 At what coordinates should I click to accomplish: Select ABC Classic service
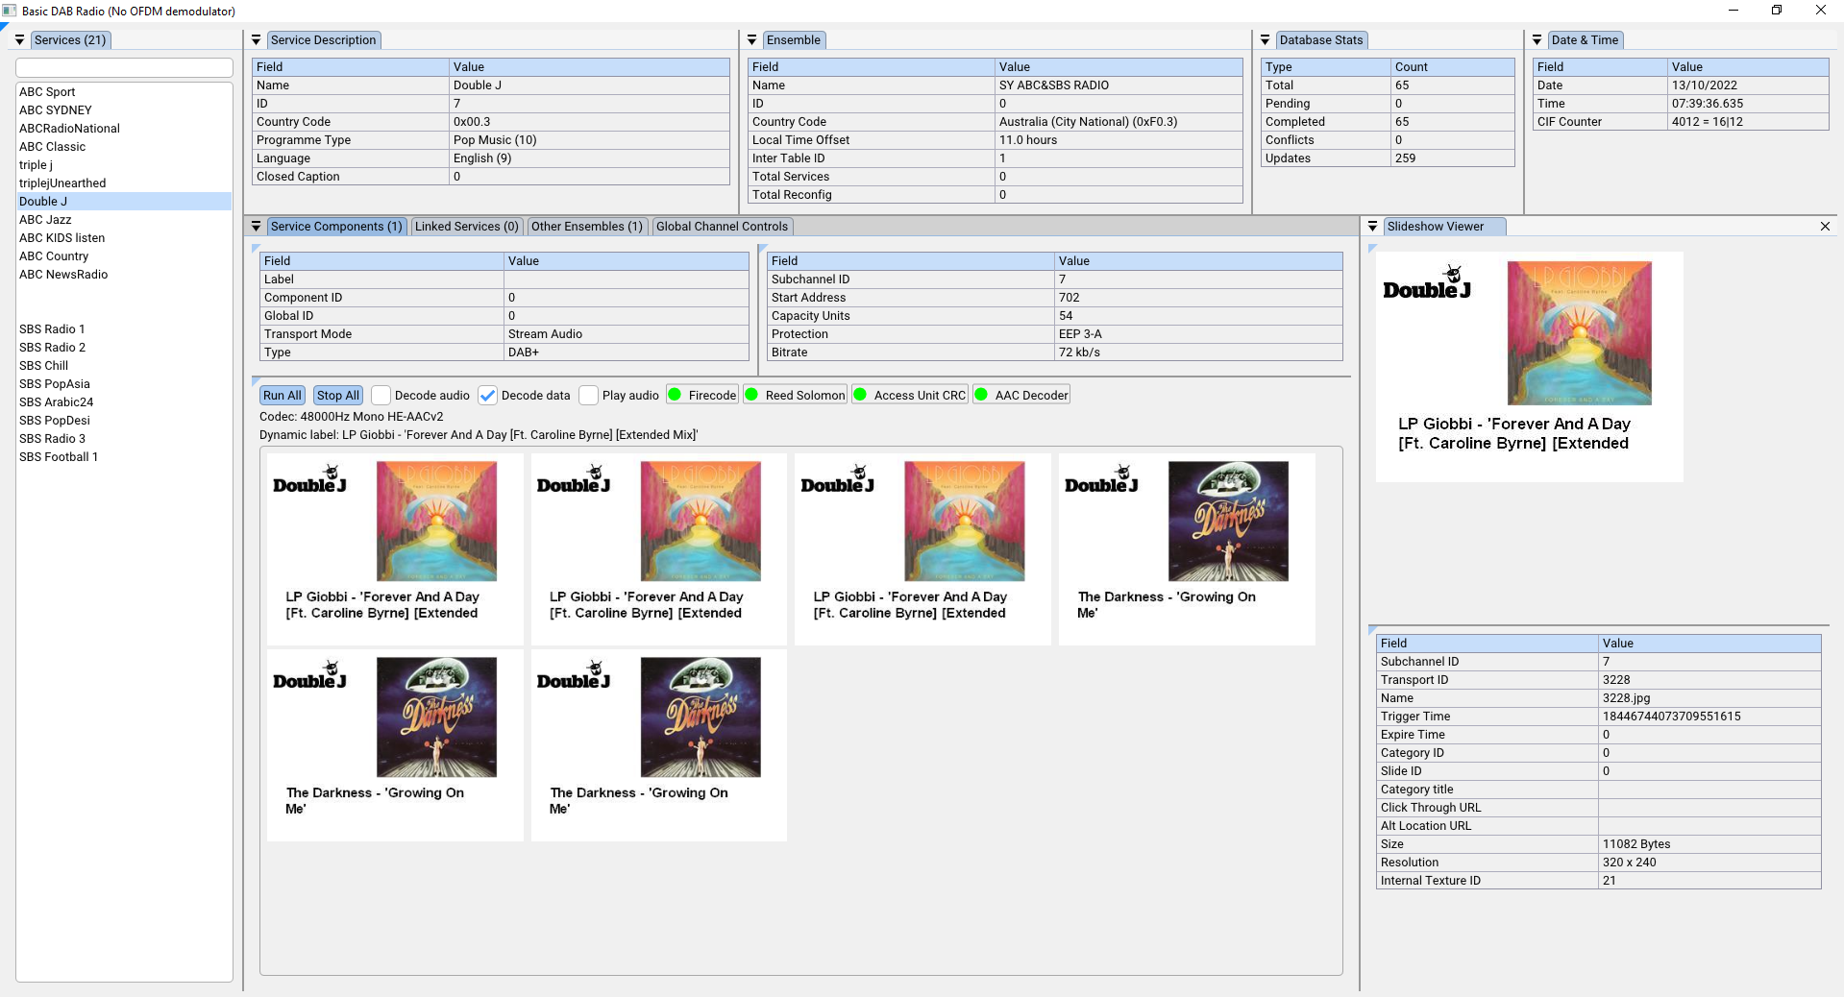click(124, 147)
